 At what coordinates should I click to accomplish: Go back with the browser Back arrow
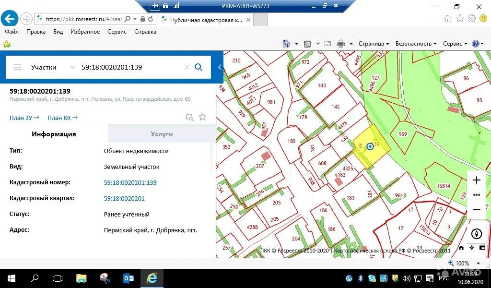coord(10,19)
